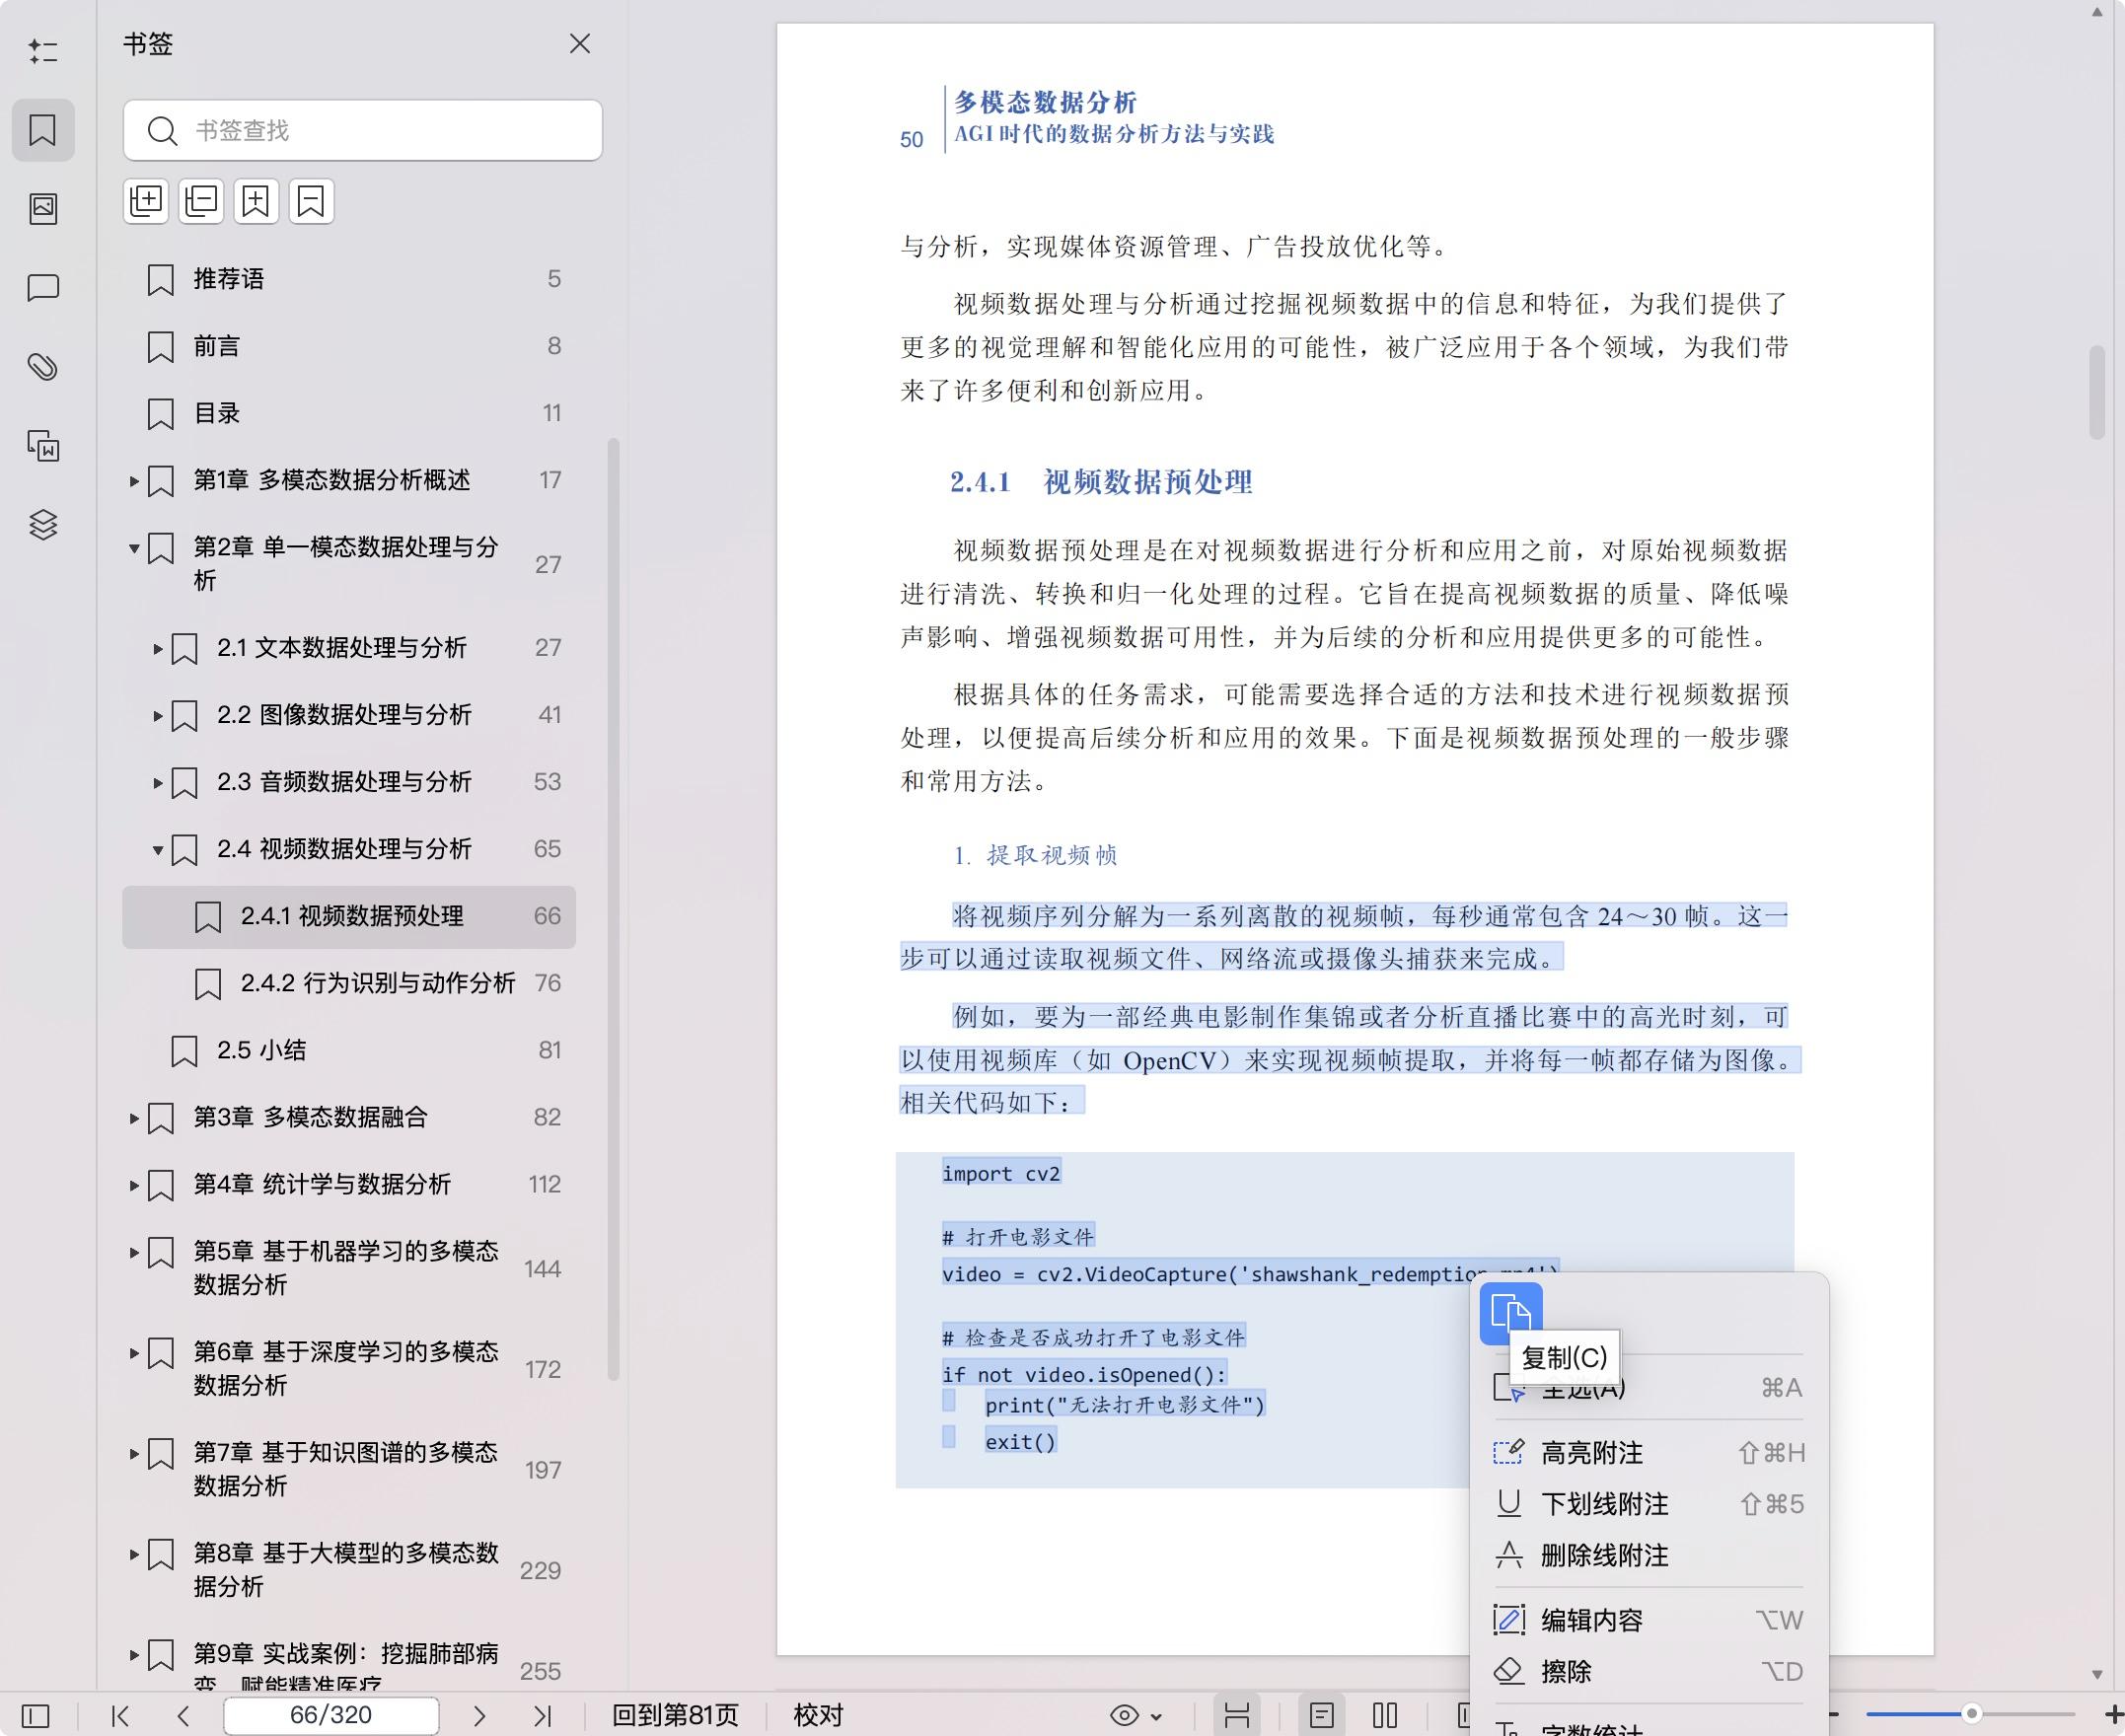
Task: Click the remove bookmark icon
Action: click(311, 201)
